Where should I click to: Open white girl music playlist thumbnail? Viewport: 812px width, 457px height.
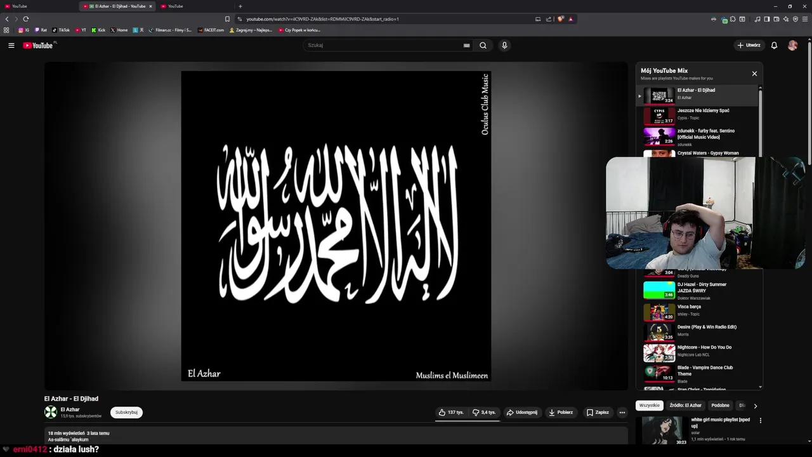tap(665, 430)
